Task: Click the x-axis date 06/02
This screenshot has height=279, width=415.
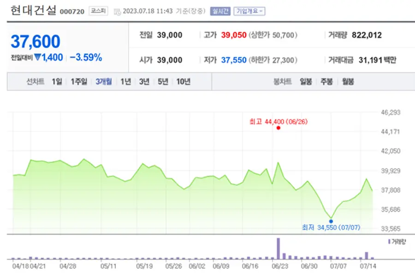Action: tap(197, 266)
